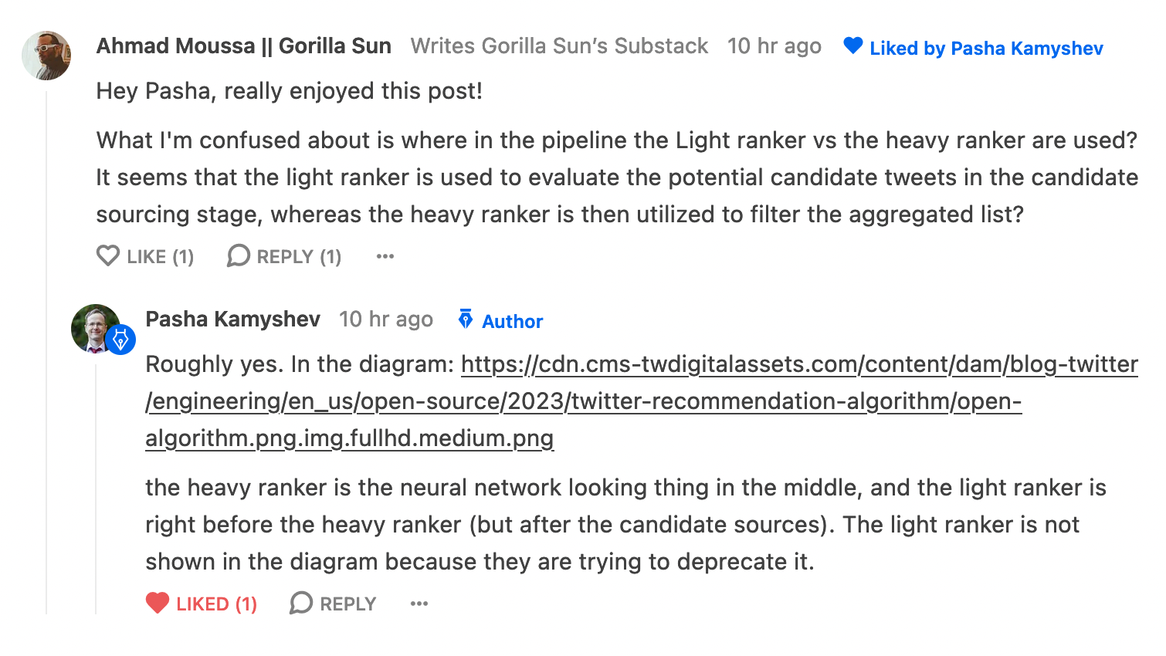Click the heart icon on Ahmad's comment
Viewport: 1166px width, 656px height.
coord(108,255)
